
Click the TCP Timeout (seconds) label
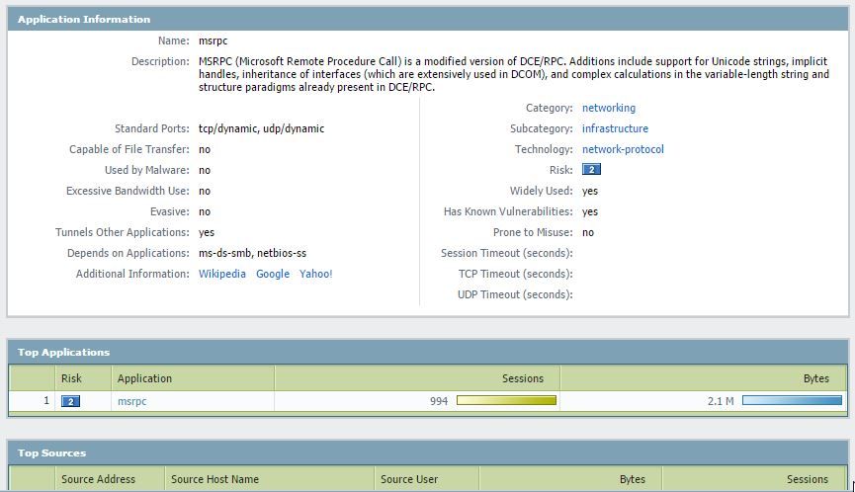(515, 274)
